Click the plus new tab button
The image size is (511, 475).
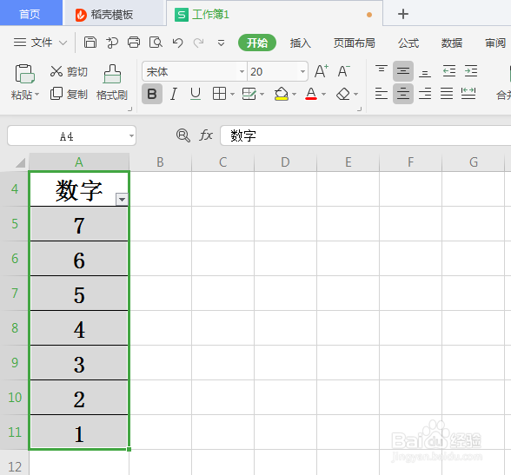tap(403, 14)
